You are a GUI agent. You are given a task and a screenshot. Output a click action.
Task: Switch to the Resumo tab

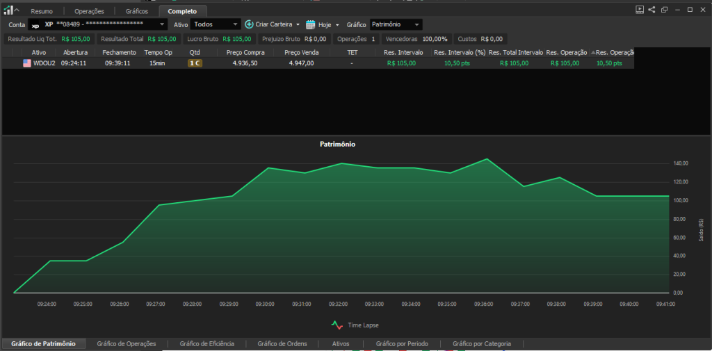pos(42,11)
